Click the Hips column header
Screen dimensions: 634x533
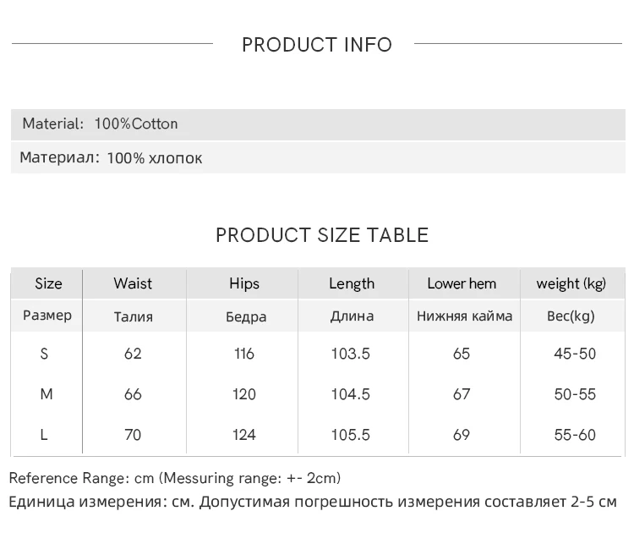click(244, 283)
